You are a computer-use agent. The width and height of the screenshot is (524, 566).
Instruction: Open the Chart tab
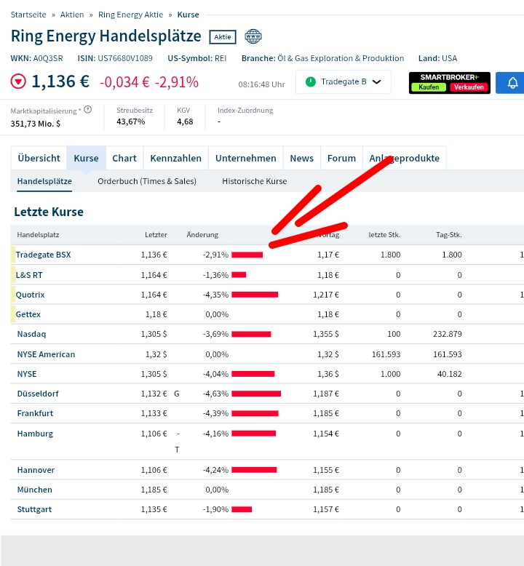pyautogui.click(x=124, y=158)
